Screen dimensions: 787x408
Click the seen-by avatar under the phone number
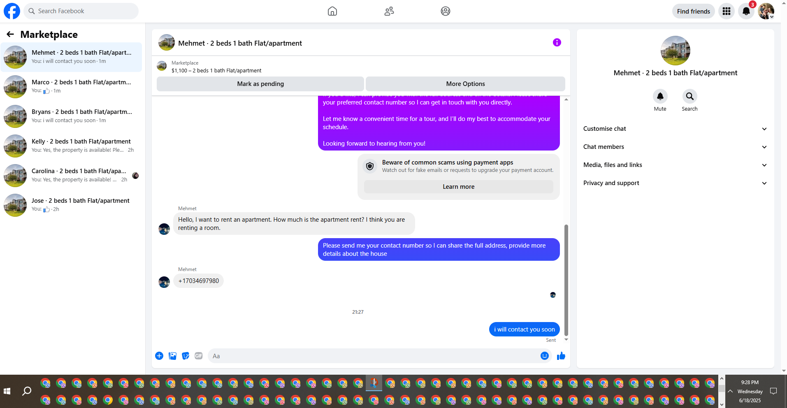(x=553, y=295)
